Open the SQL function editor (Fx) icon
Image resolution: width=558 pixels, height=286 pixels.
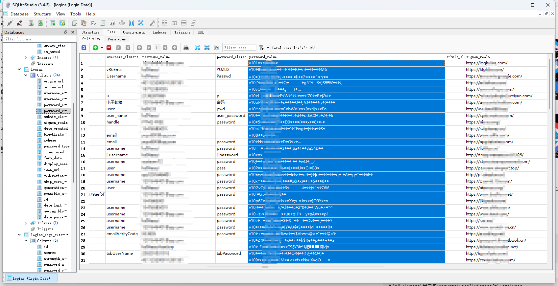point(93,23)
